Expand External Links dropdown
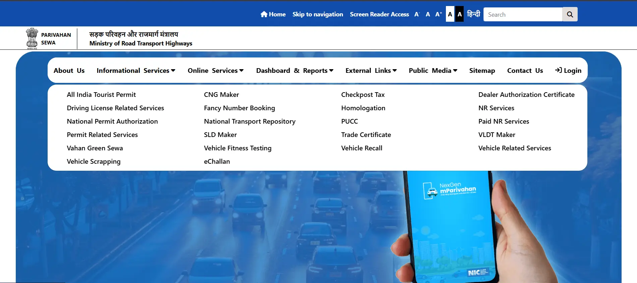The height and width of the screenshot is (283, 637). 371,70
